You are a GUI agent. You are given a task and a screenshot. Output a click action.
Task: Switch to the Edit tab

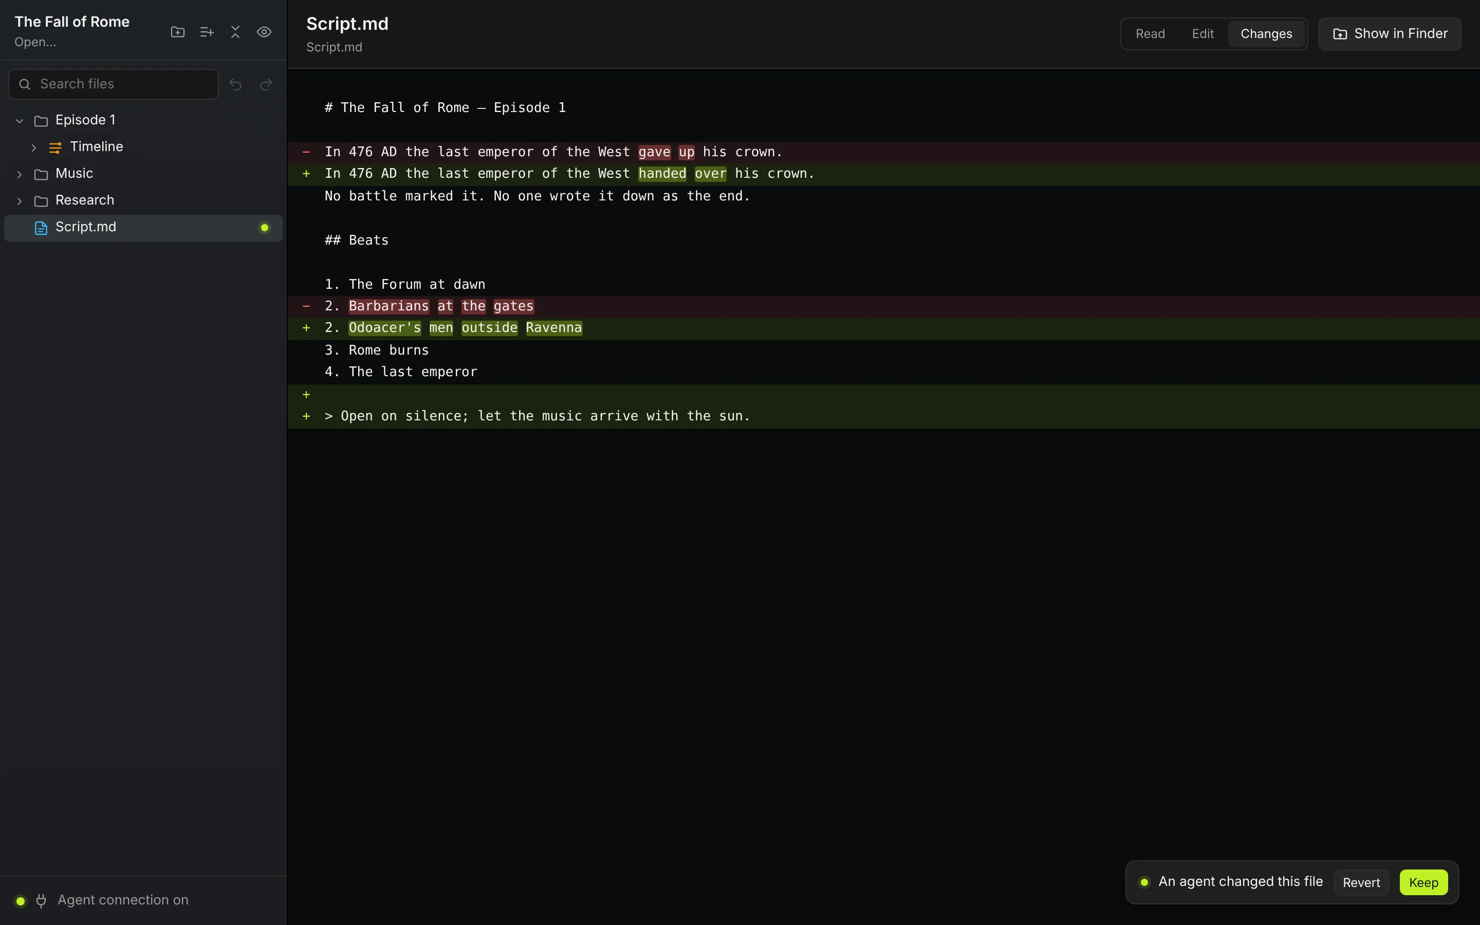pyautogui.click(x=1202, y=33)
